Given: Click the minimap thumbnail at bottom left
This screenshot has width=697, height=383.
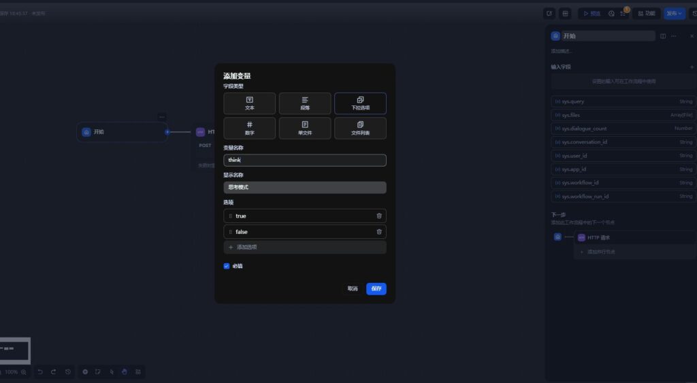Looking at the screenshot, I should pyautogui.click(x=15, y=350).
